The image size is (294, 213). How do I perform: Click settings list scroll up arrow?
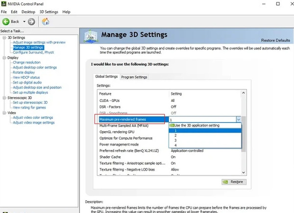click(x=244, y=93)
